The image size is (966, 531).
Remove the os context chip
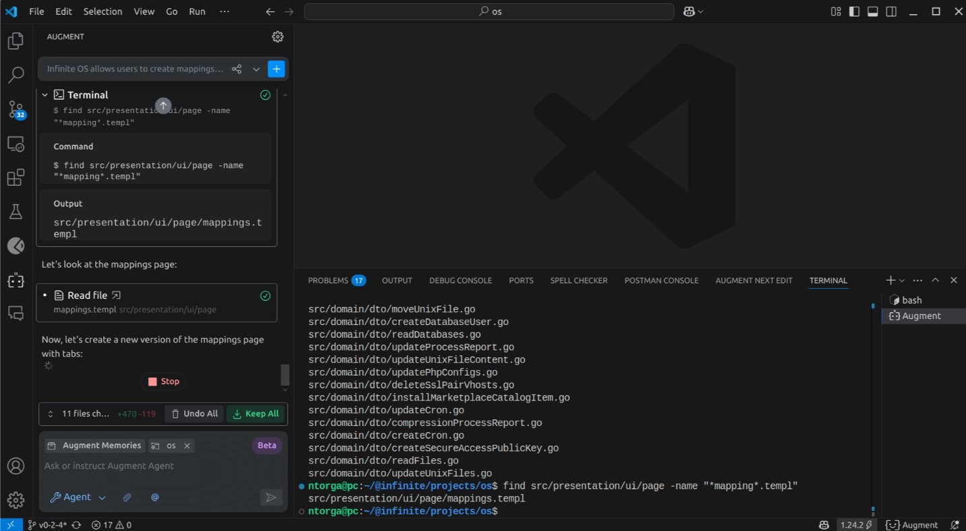point(187,446)
